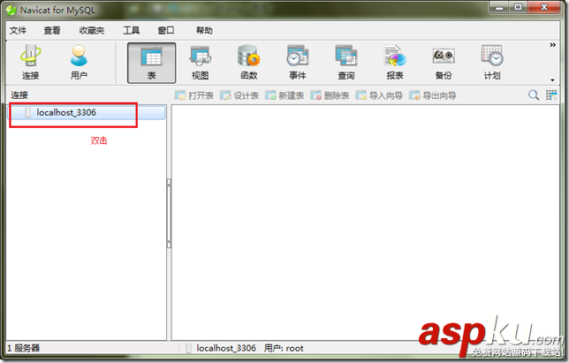Open the toolbar options down-arrow

552,80
